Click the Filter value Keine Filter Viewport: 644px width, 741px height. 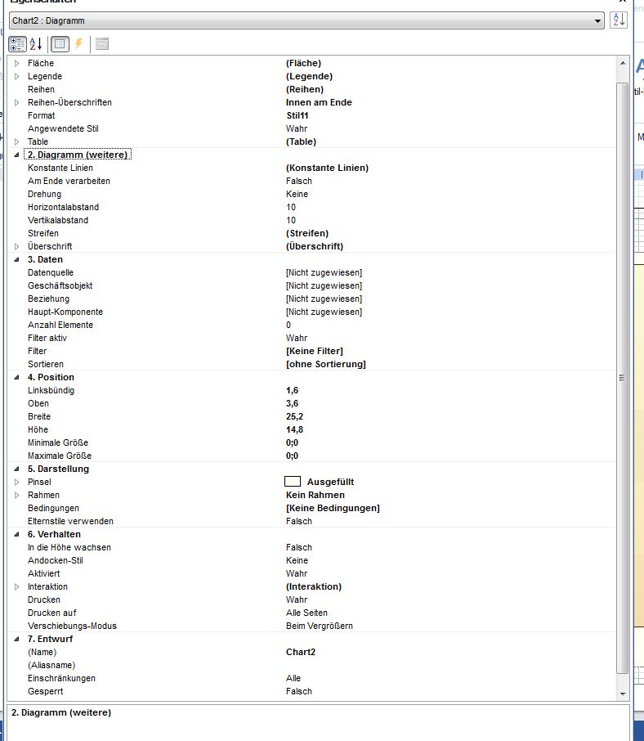(315, 351)
